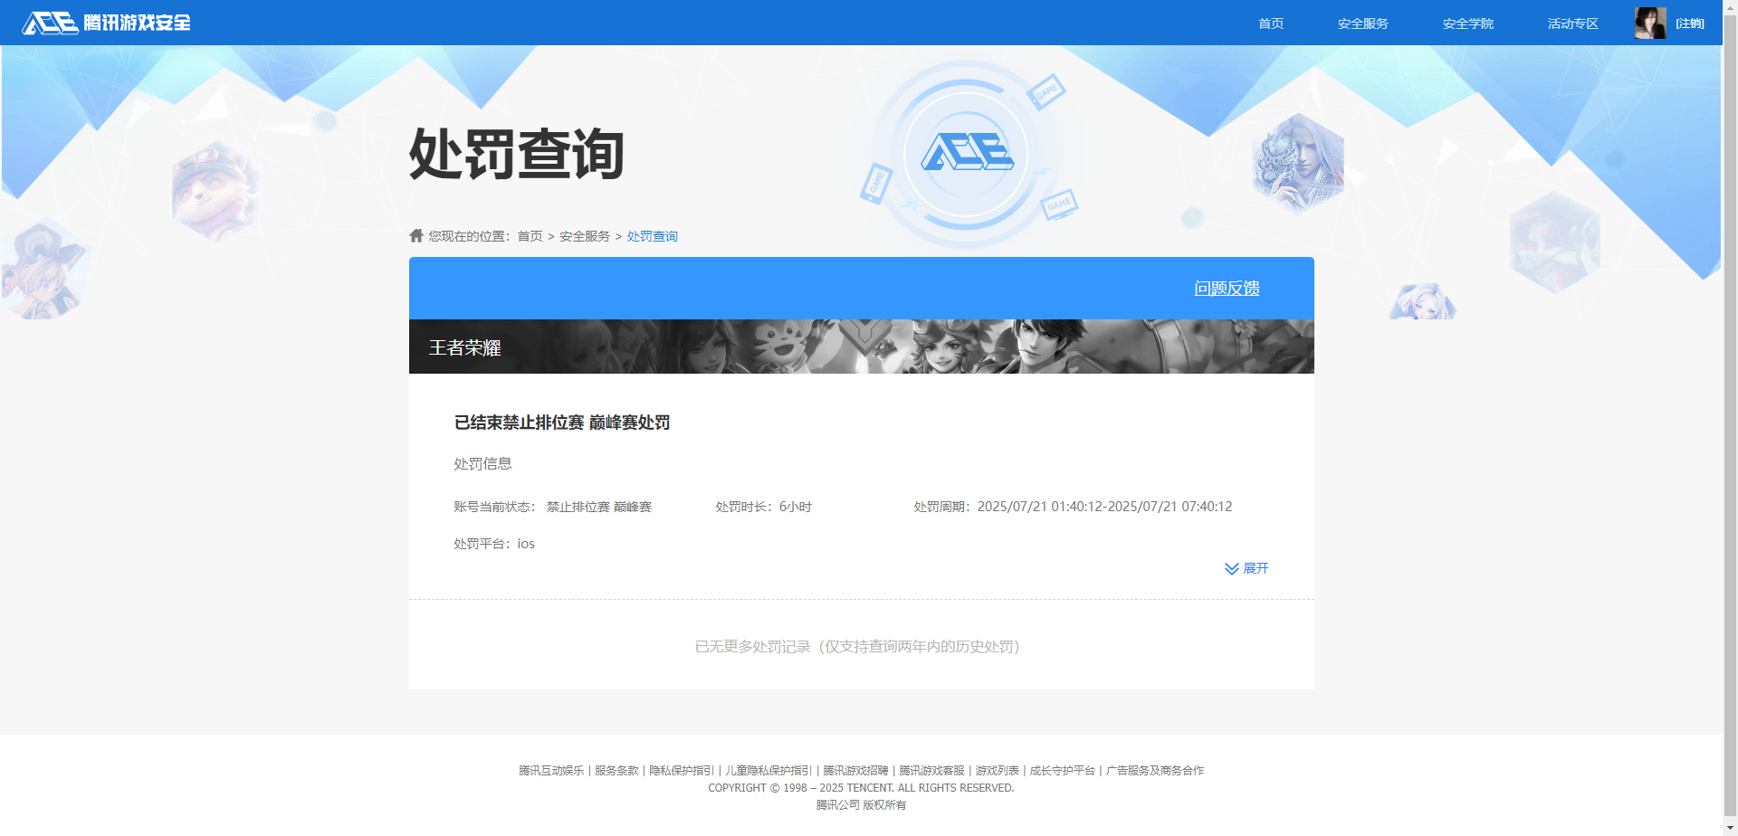The image size is (1738, 836).
Task: Click 安全服务 in the breadcrumb trail
Action: [x=583, y=235]
